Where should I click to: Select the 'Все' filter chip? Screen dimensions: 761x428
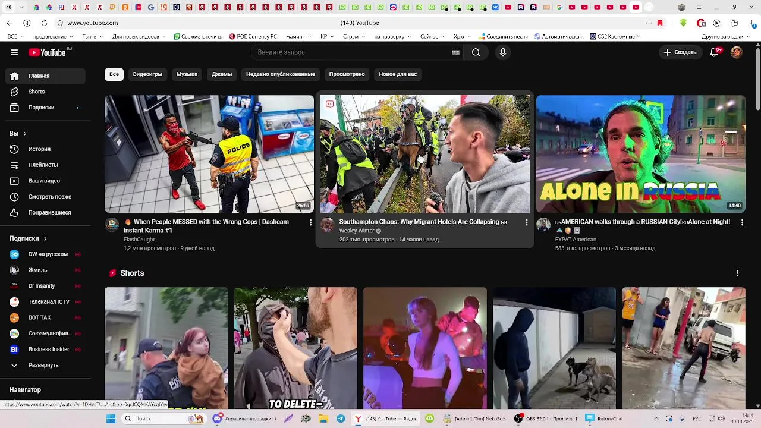pos(114,74)
